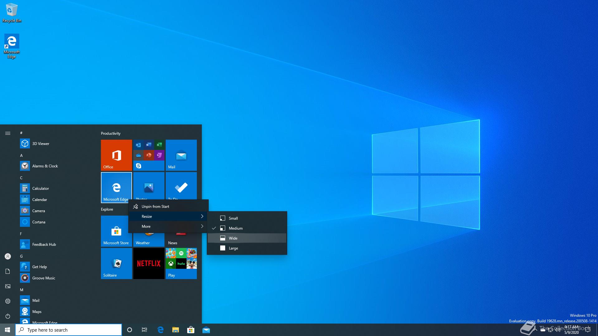Open the More submenu

168,226
